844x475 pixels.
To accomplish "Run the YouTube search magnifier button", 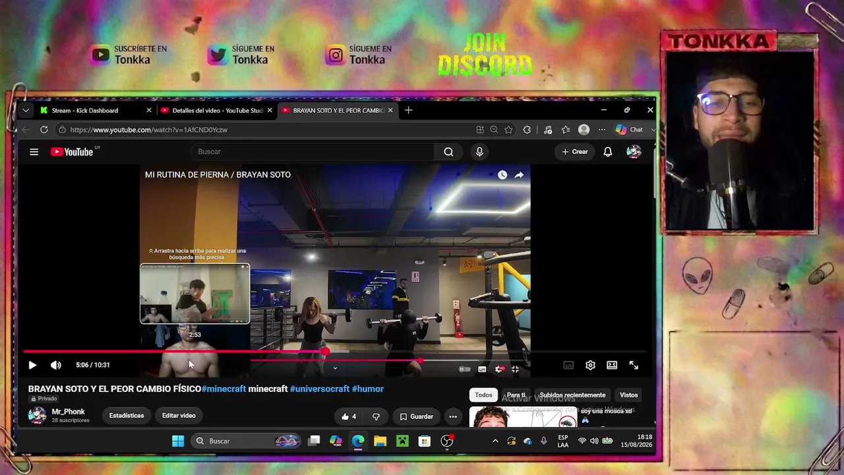I will 448,152.
